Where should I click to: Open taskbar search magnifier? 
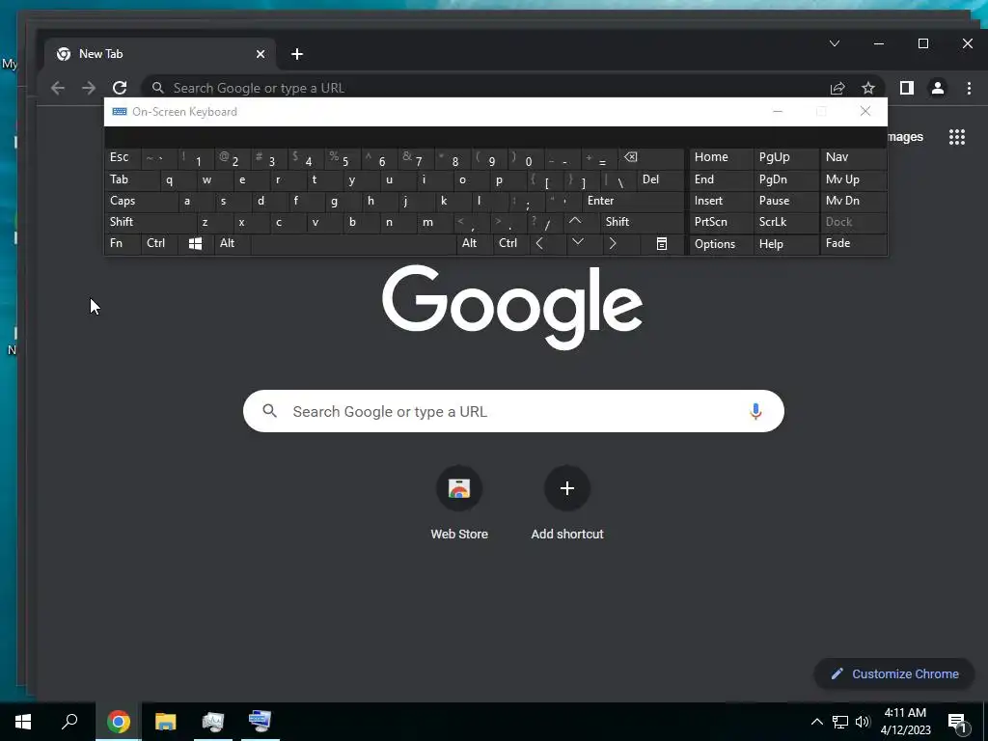[69, 722]
